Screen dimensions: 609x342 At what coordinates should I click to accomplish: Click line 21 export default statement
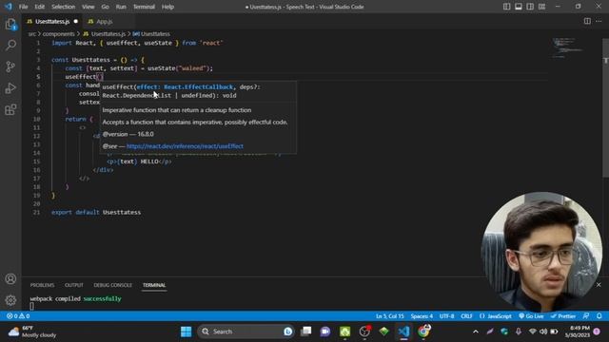pyautogui.click(x=96, y=212)
